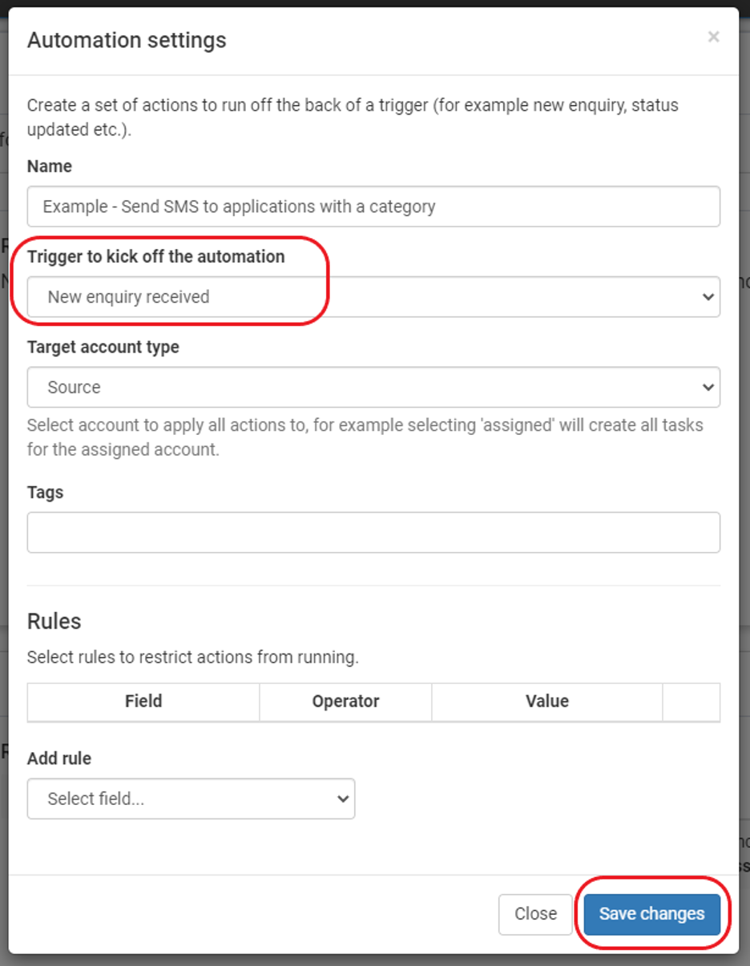This screenshot has width=750, height=966.
Task: Click the 'Name' field label
Action: (x=50, y=166)
